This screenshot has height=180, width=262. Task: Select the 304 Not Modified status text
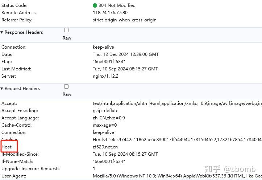(x=117, y=5)
